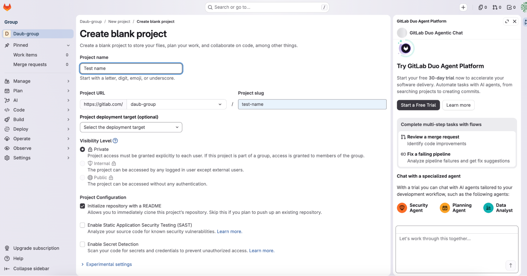The height and width of the screenshot is (276, 527).
Task: Click the Duo chat message box
Action: tap(457, 249)
